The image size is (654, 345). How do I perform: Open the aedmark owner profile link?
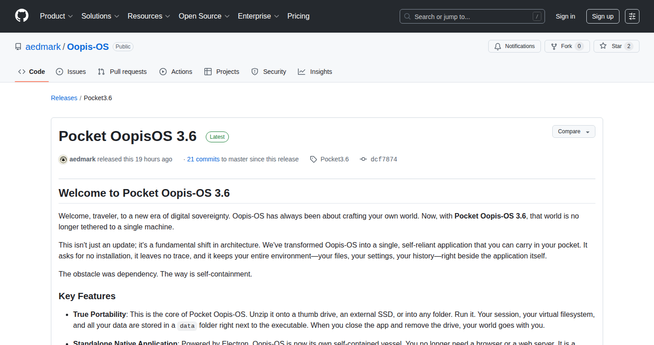point(43,47)
